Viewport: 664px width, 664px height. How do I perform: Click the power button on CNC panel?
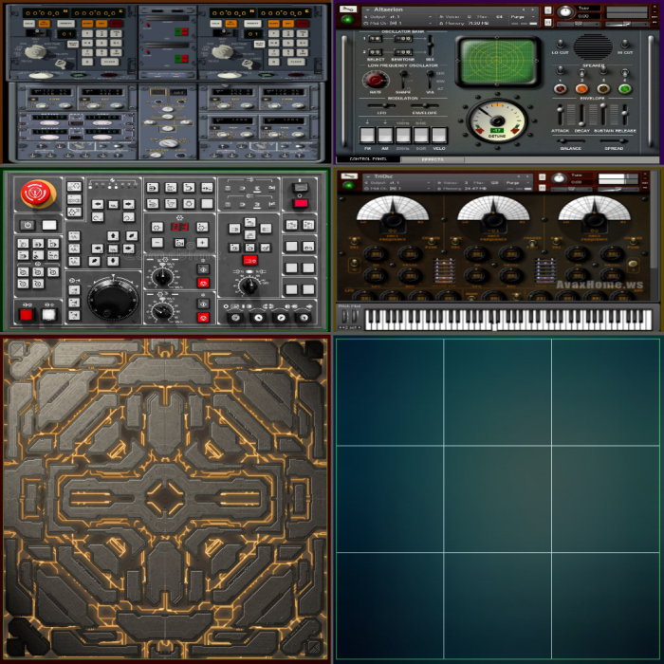pos(28,225)
